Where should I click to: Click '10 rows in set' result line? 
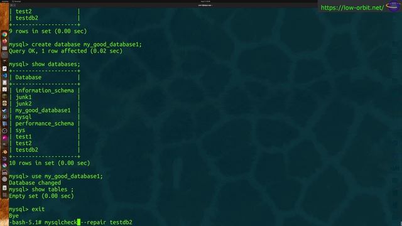tap(50, 163)
